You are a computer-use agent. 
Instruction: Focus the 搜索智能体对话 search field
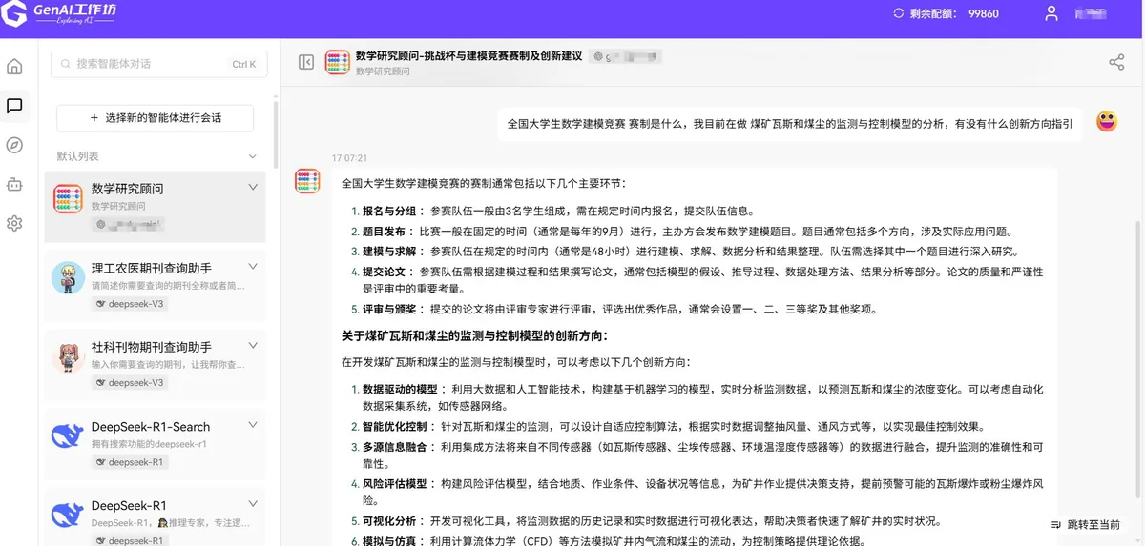tap(158, 64)
